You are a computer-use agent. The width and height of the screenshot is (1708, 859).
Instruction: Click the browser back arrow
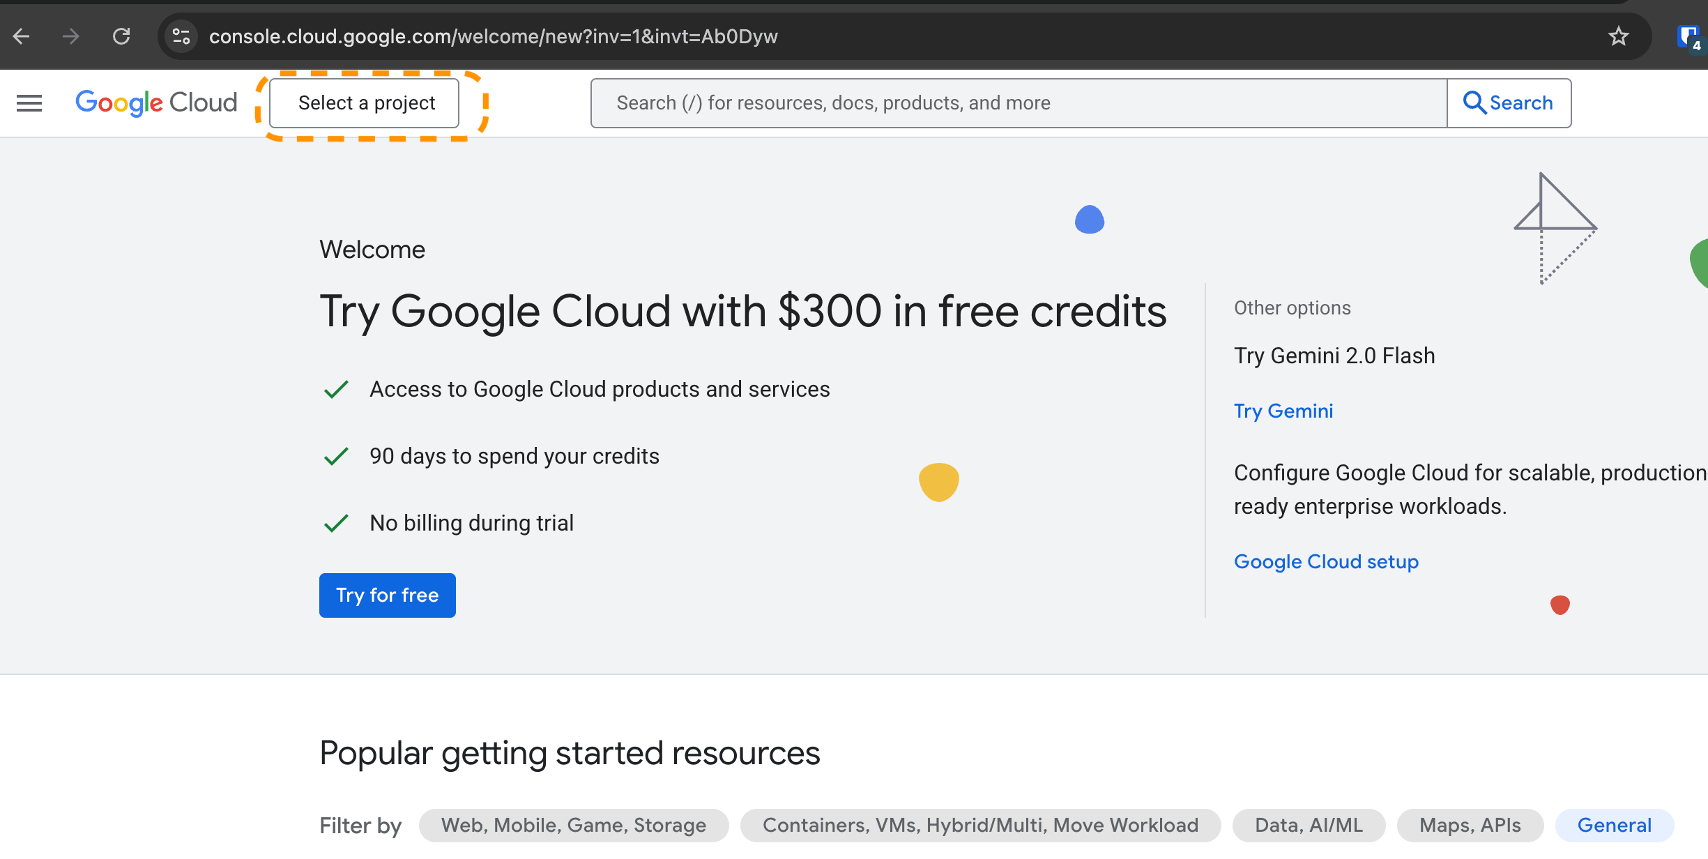(x=22, y=36)
